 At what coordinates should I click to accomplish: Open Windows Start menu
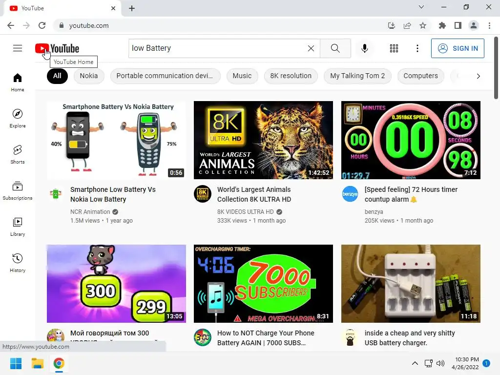tap(16, 363)
